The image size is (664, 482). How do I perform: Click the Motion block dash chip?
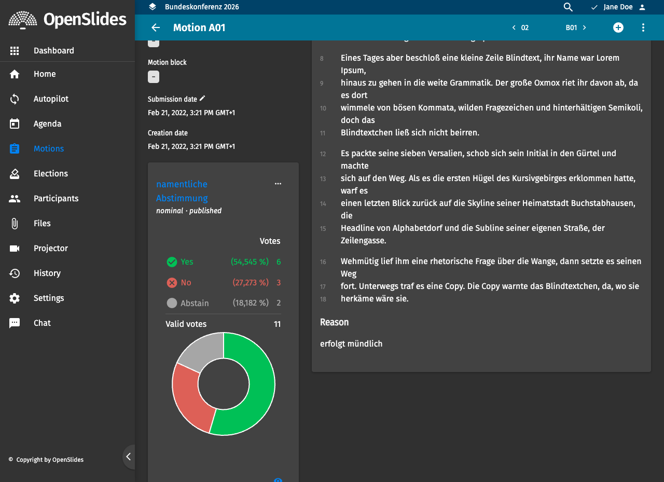(154, 77)
